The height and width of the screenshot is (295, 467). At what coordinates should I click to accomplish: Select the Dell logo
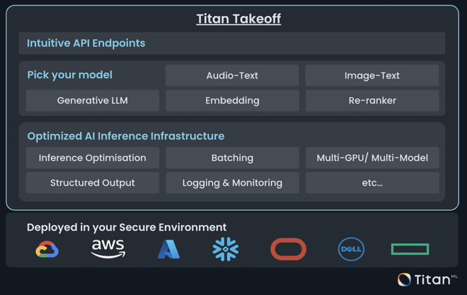pyautogui.click(x=351, y=249)
